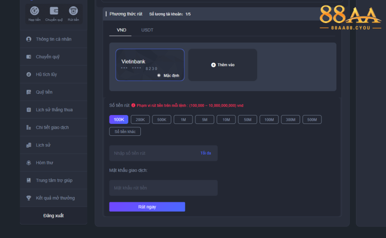Click the withdrawal range warning text in red
The width and height of the screenshot is (386, 238).
tap(190, 106)
